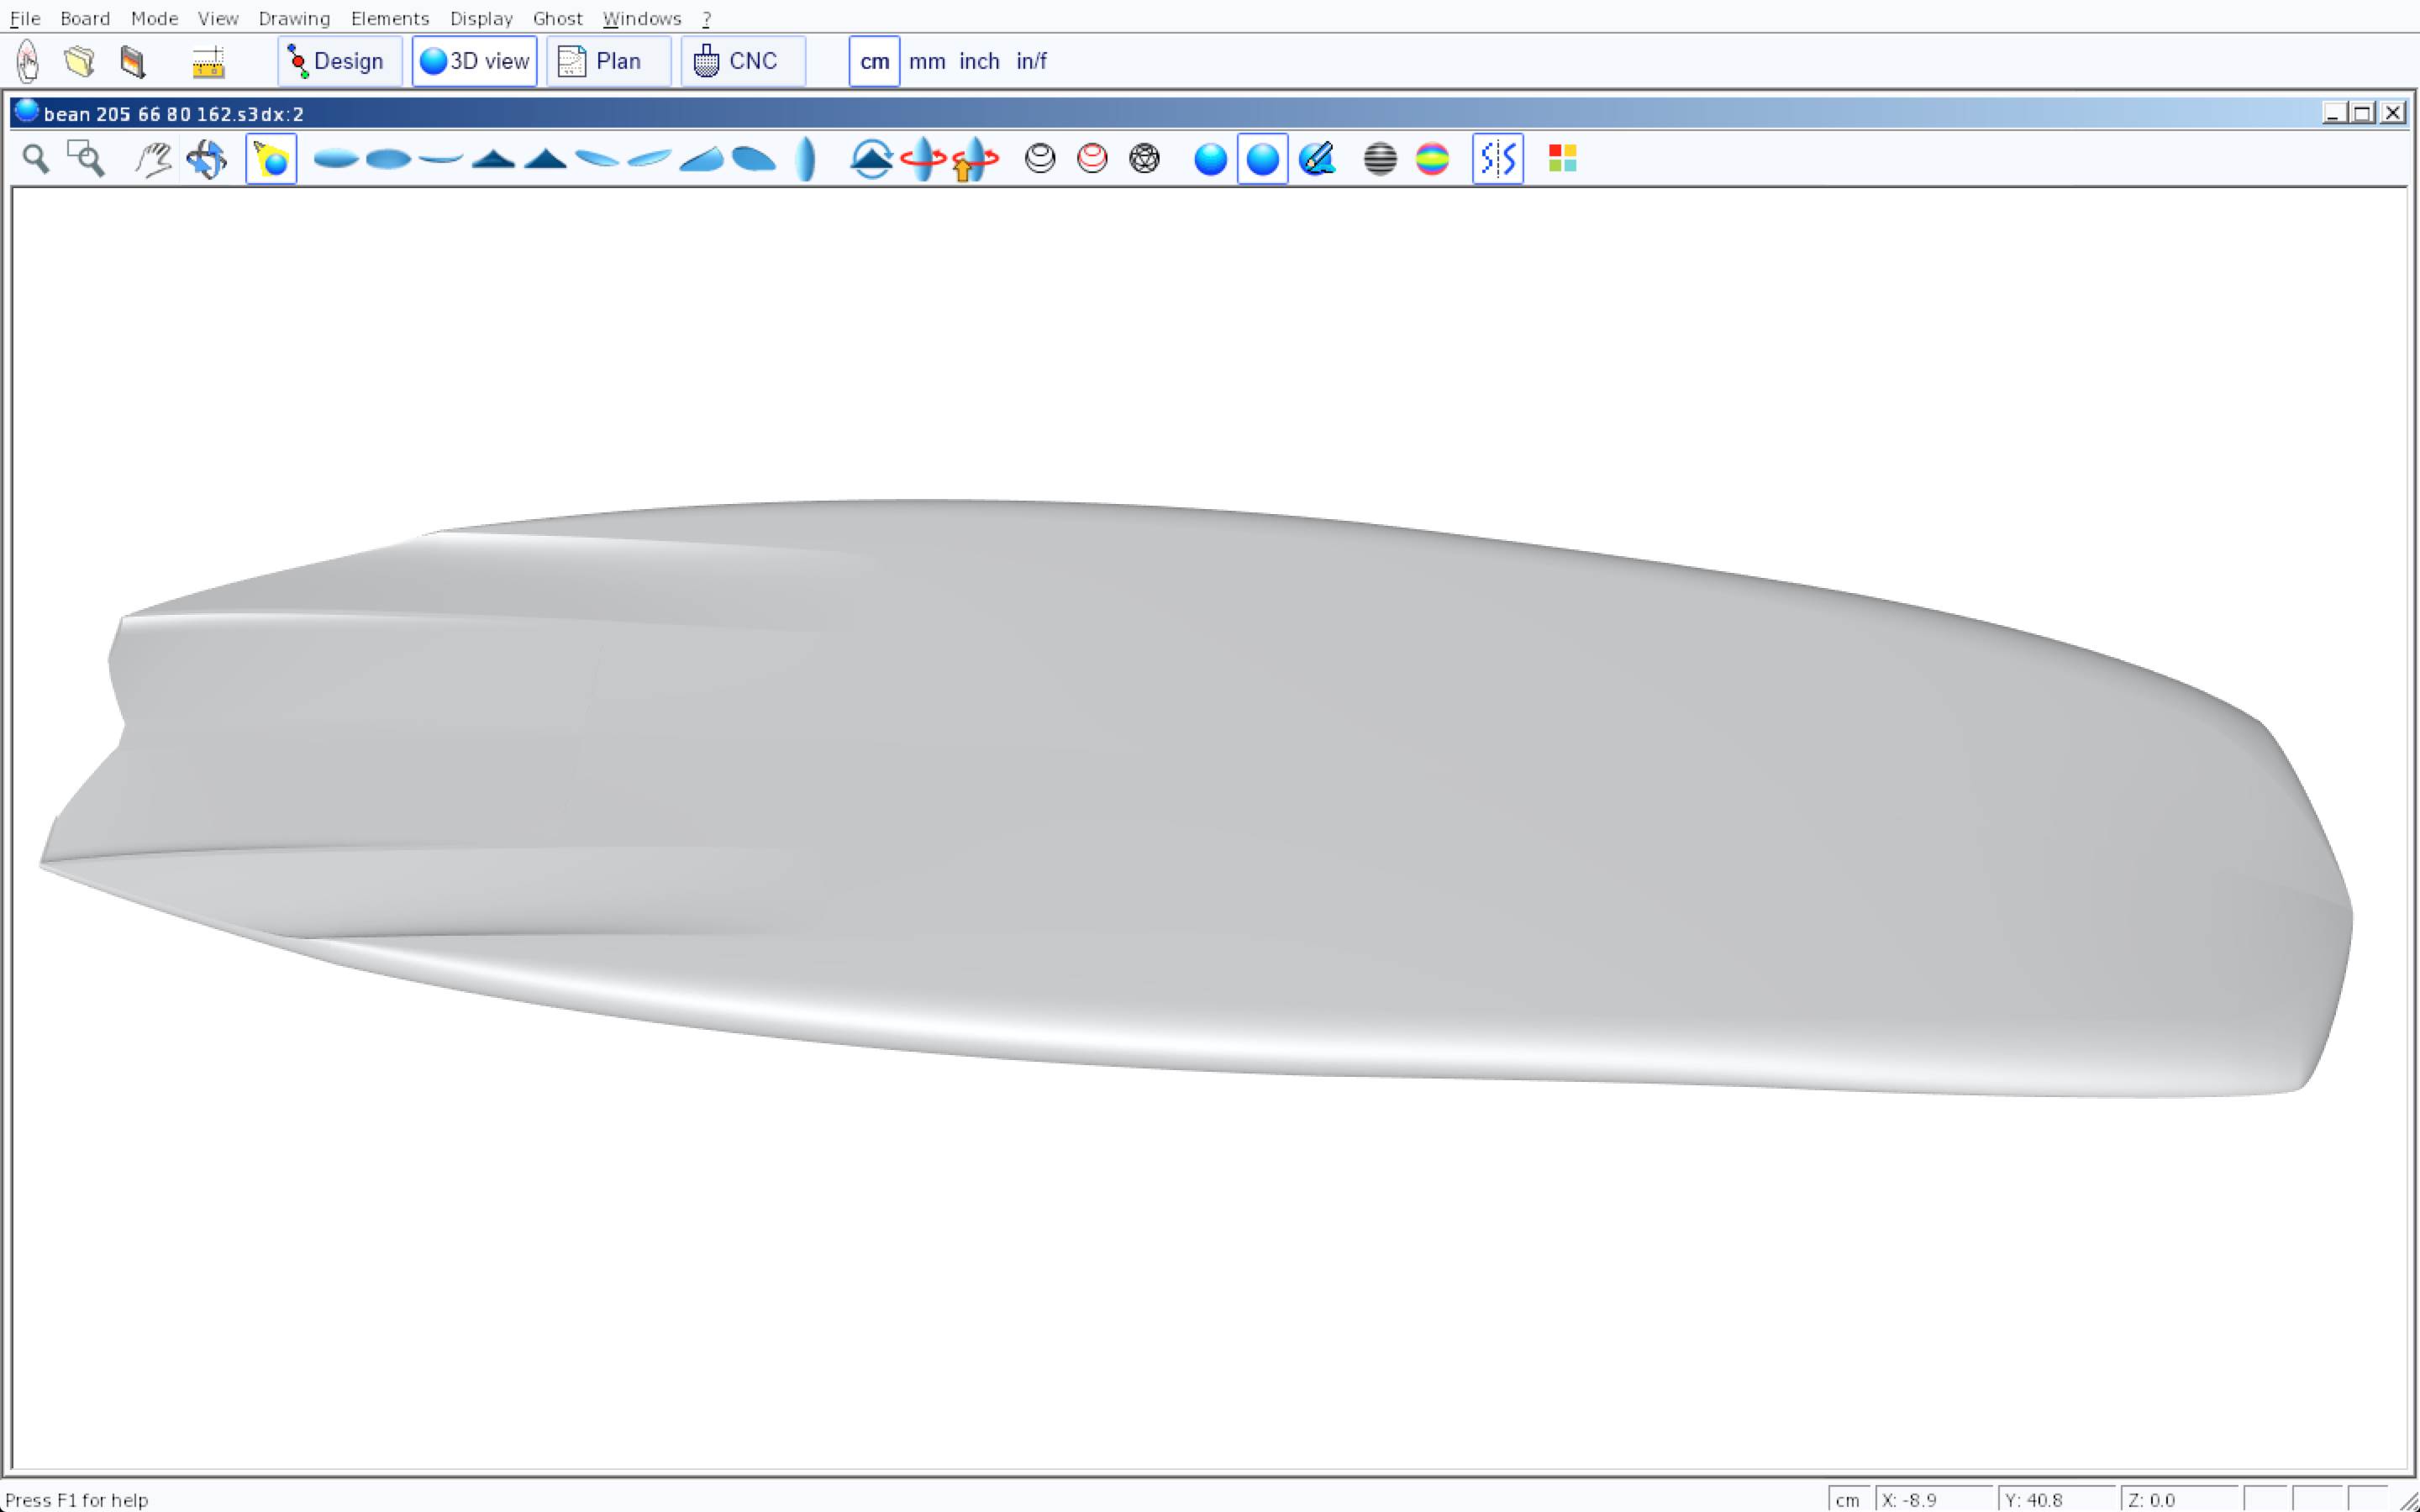This screenshot has width=2420, height=1512.
Task: Select the 3D rotate view tool
Action: pyautogui.click(x=206, y=159)
